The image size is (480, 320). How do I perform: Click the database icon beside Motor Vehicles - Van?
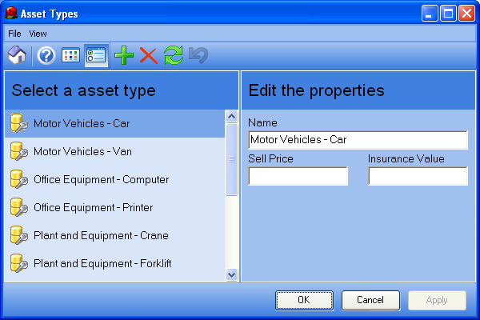pos(18,151)
